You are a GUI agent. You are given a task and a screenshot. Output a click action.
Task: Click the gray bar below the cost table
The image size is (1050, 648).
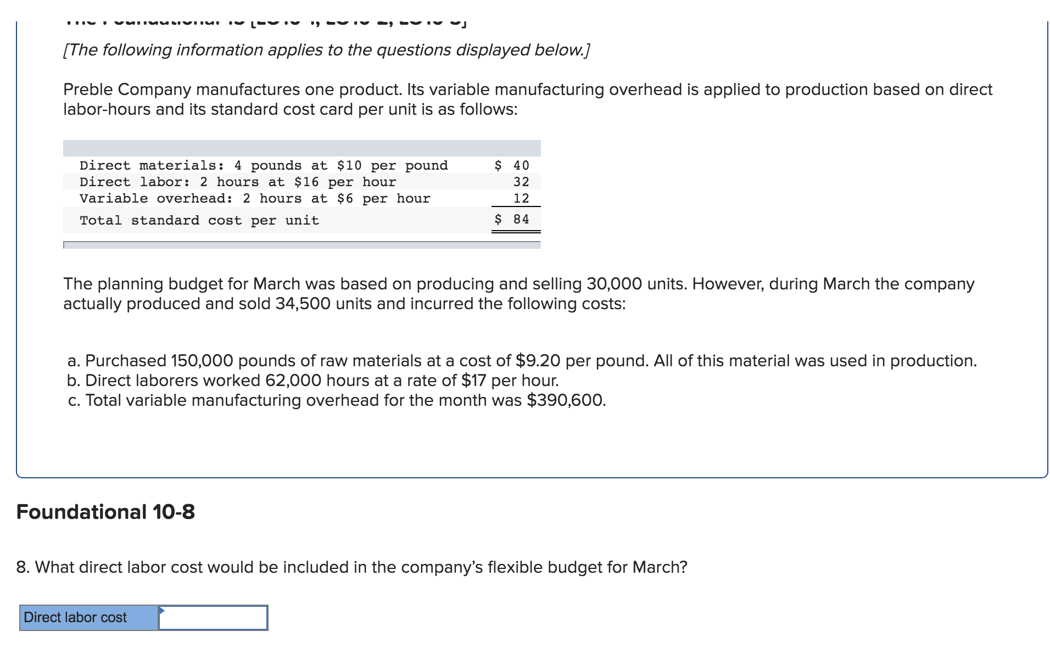click(x=302, y=243)
